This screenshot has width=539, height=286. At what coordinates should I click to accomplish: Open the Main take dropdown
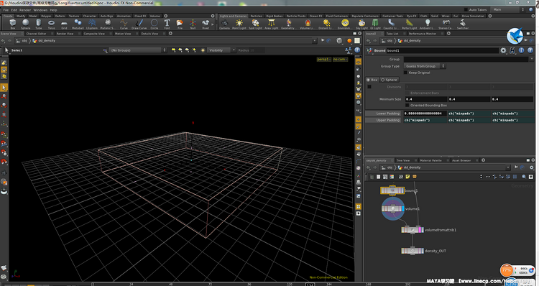508,9
